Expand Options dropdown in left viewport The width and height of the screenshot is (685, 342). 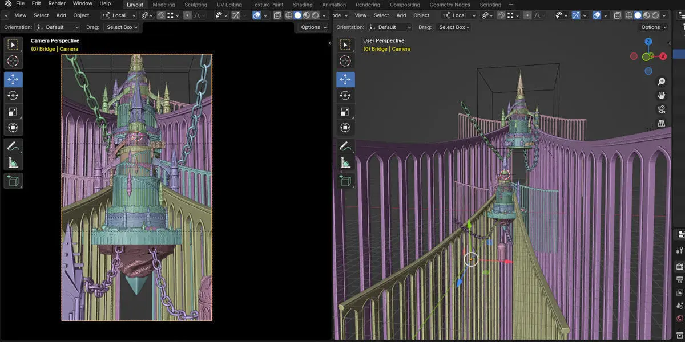tap(313, 27)
